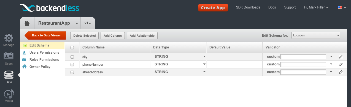Select Users Permissions in sidebar
The image size is (351, 107).
tap(44, 53)
